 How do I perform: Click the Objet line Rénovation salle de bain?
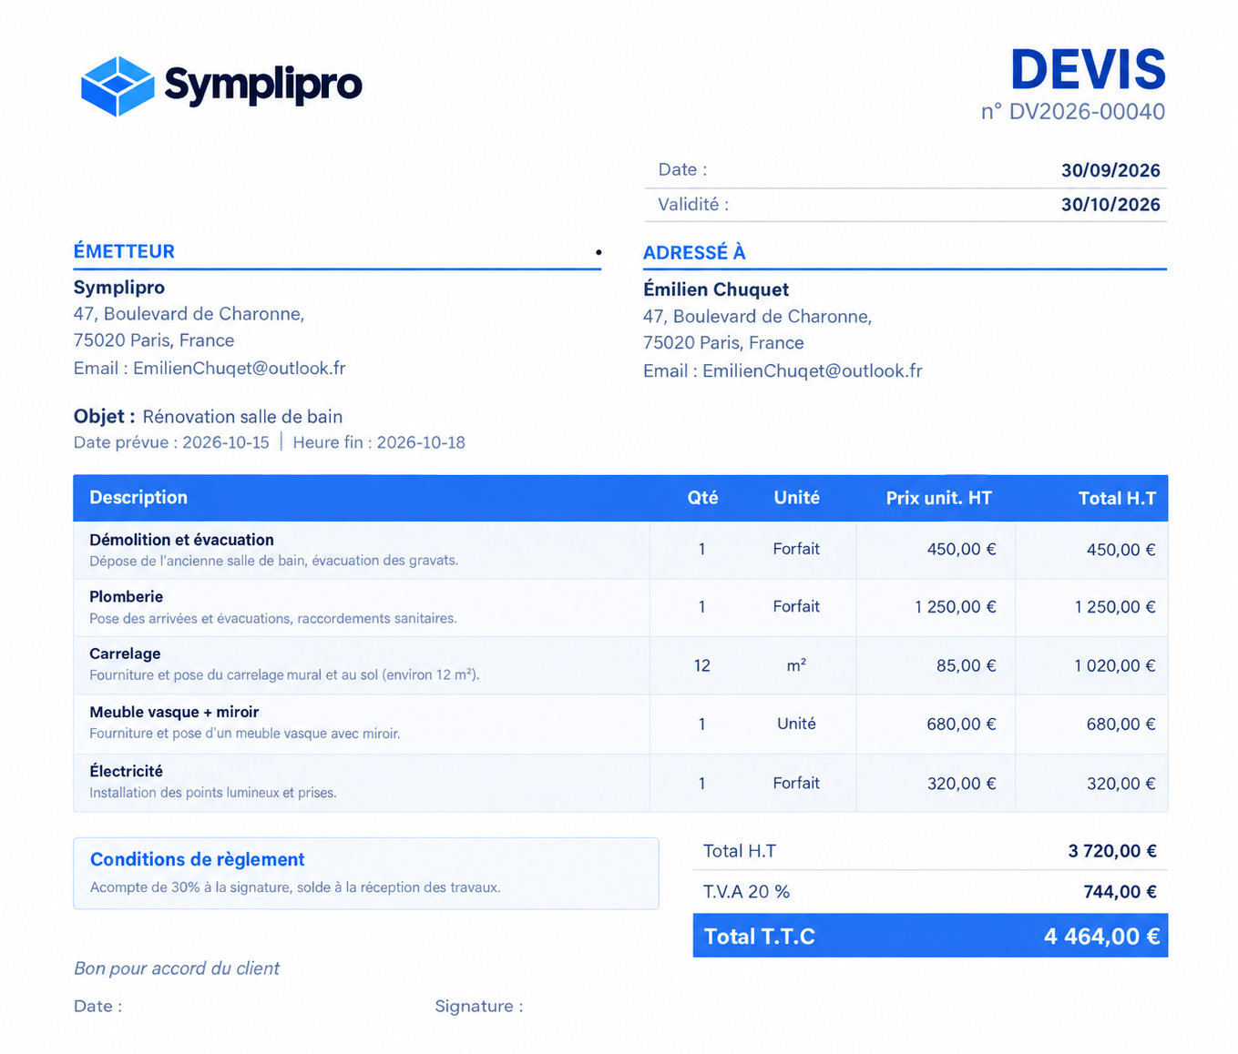click(x=208, y=417)
